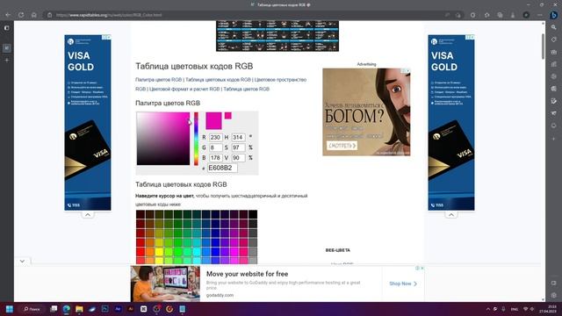Viewport: 562px width, 316px height.
Task: Open the Таблица цветовых кодов RGB link
Action: tap(218, 80)
